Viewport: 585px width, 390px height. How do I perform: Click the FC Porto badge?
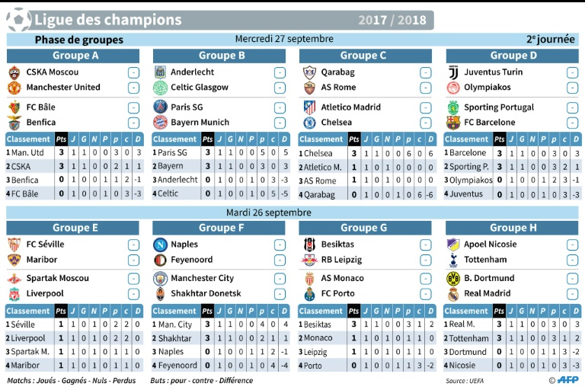click(309, 294)
